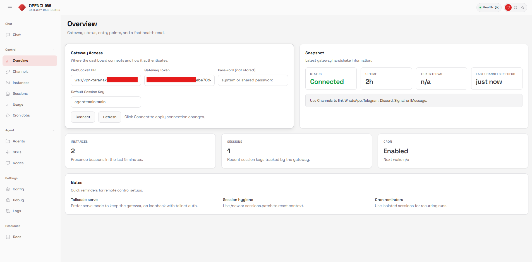532x262 pixels.
Task: Collapse the Agent sidebar section
Action: tap(53, 130)
